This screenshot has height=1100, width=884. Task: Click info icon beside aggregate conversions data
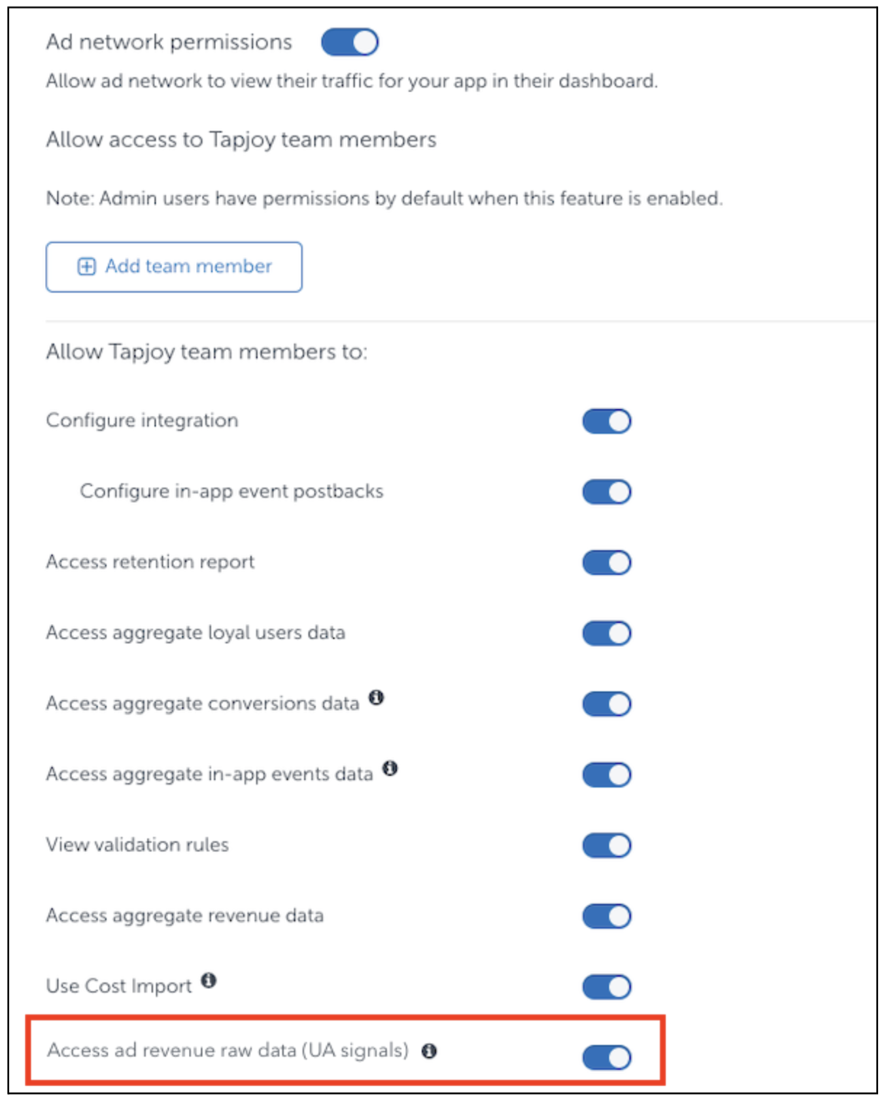coord(376,698)
